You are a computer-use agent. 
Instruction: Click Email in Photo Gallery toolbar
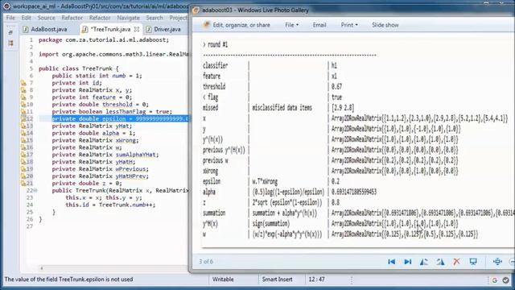[x=319, y=25]
